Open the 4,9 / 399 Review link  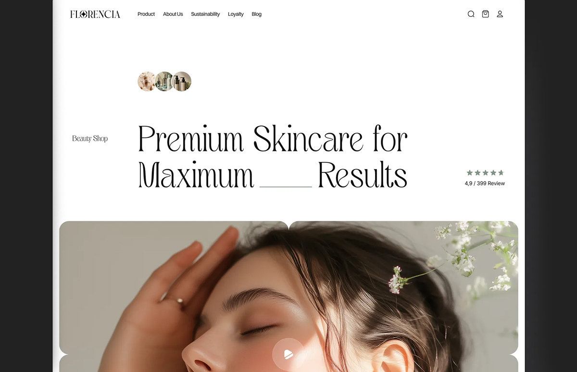point(485,184)
